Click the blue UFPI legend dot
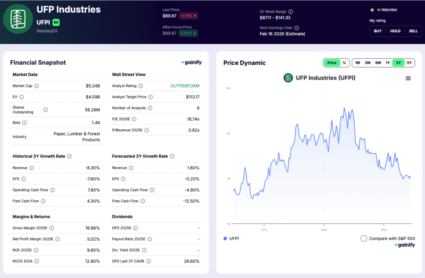The width and height of the screenshot is (425, 278). coord(225,239)
